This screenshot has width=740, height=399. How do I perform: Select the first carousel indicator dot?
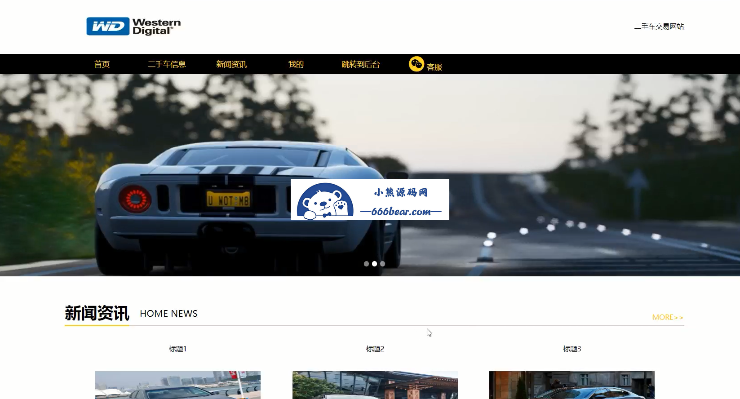(366, 264)
